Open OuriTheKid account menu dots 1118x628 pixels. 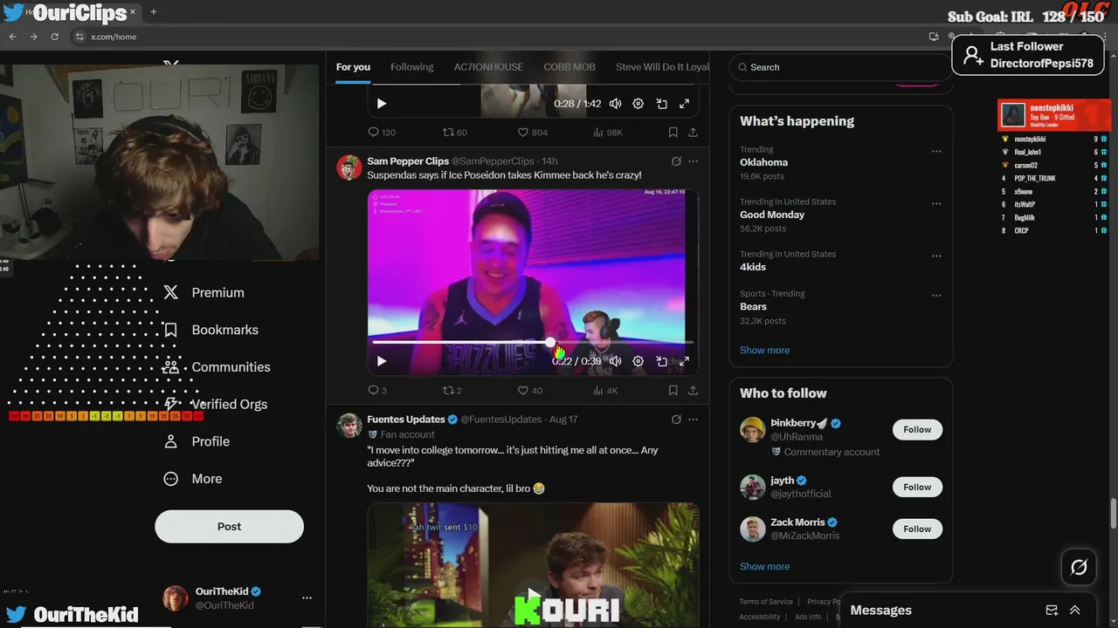coord(307,598)
